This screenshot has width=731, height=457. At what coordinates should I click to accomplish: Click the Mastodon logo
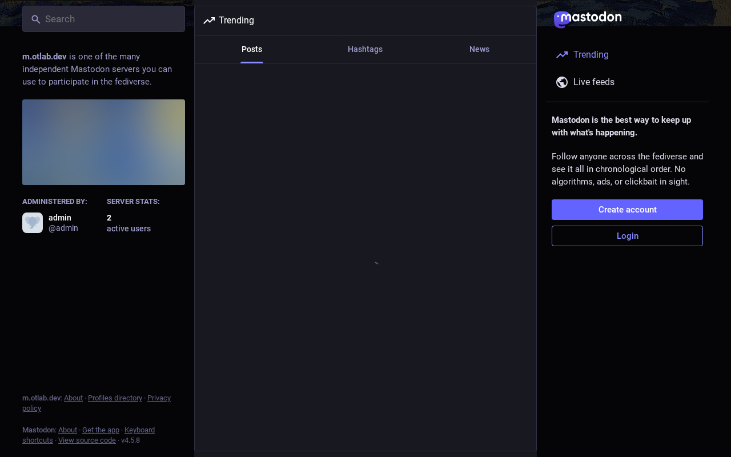[x=588, y=19]
